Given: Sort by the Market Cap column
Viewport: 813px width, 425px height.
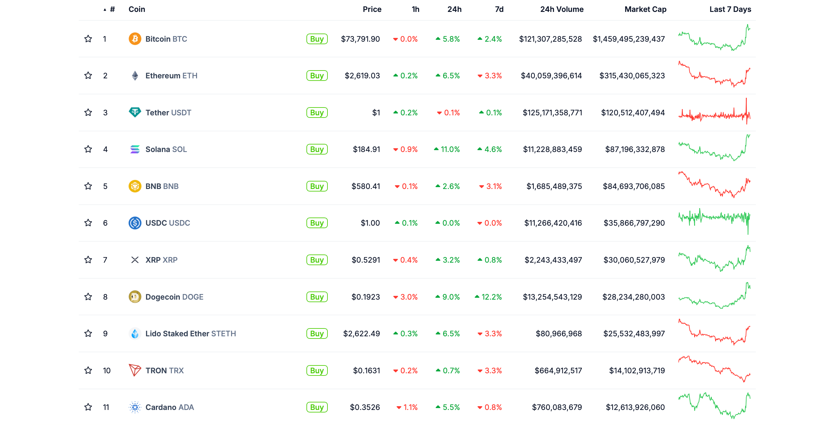Looking at the screenshot, I should 646,9.
